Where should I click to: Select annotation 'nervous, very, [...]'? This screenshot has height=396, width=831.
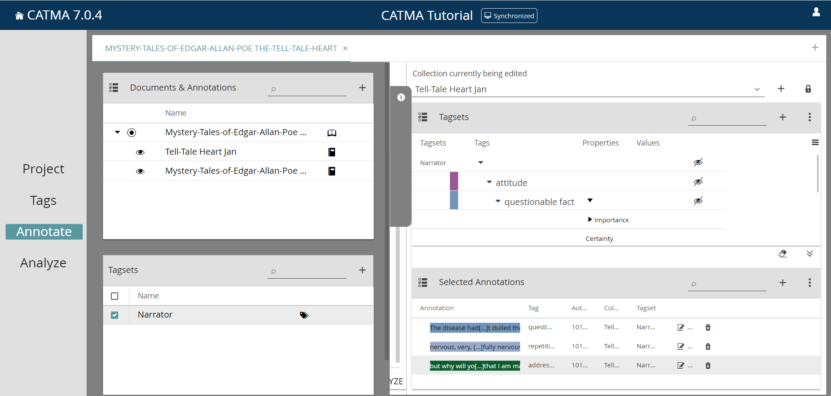[475, 347]
